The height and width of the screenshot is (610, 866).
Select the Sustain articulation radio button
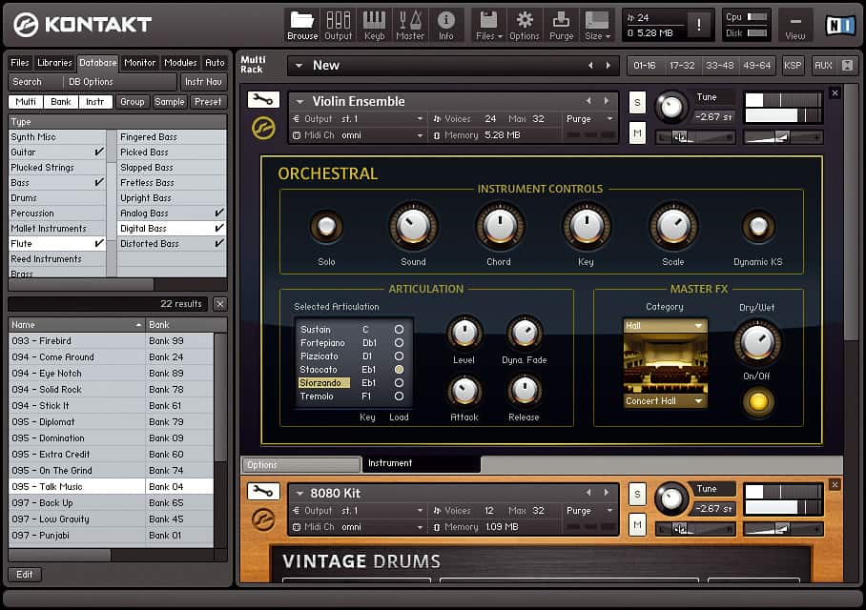[399, 330]
